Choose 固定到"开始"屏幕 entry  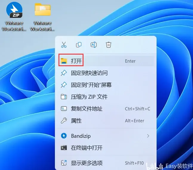pyautogui.click(x=106, y=85)
